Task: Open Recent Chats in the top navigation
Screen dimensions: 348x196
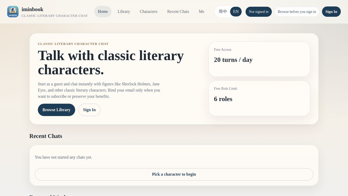Action: [x=178, y=12]
